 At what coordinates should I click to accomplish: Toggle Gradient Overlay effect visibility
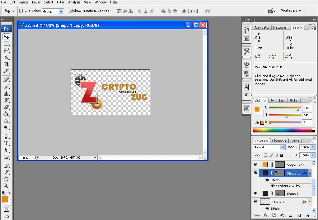(x=273, y=186)
